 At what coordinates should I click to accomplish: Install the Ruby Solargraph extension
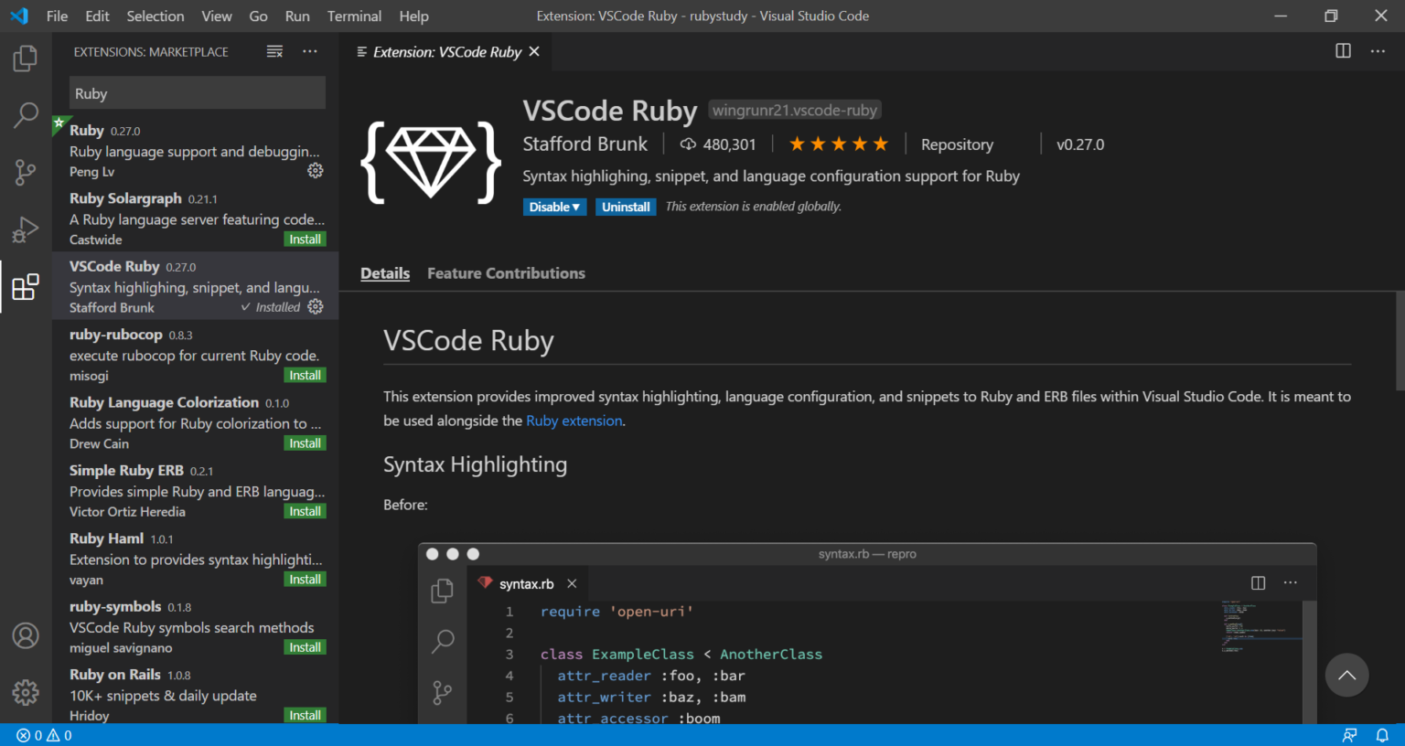click(x=305, y=240)
